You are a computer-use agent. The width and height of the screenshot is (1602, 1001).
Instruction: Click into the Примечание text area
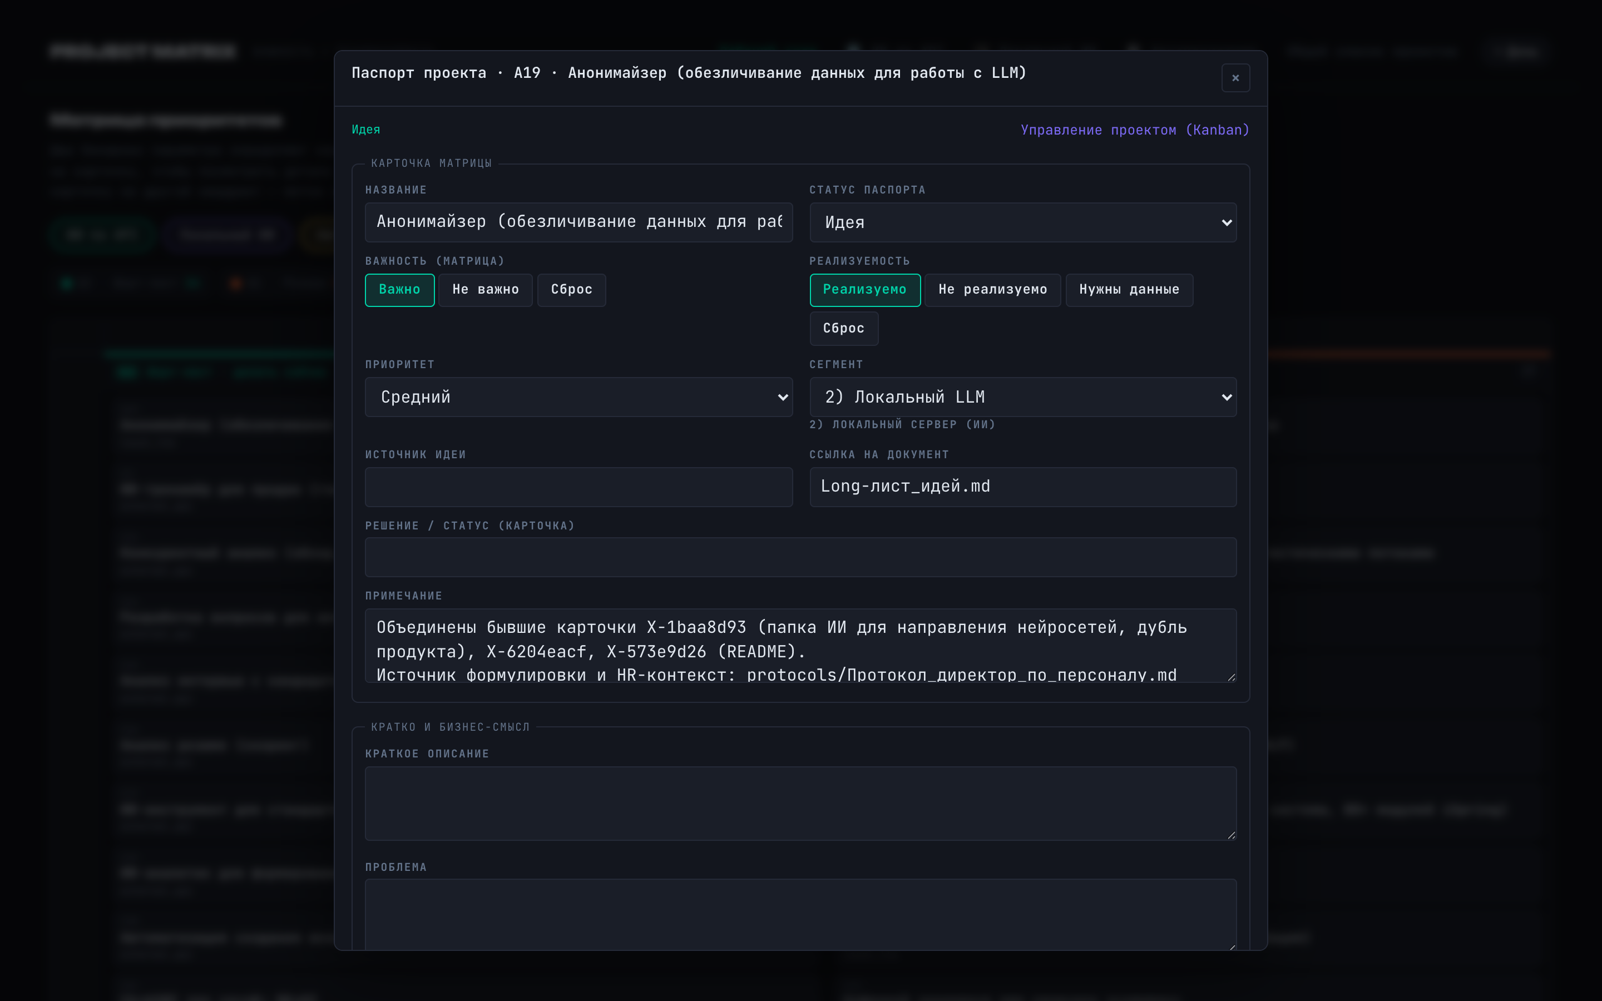click(800, 646)
